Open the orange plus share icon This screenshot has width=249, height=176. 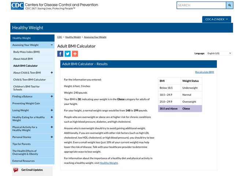75,54
